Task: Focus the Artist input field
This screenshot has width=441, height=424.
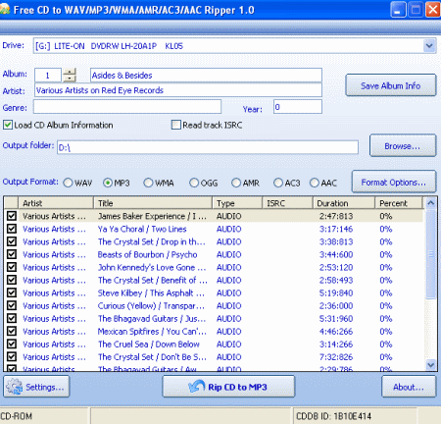Action: 178,90
